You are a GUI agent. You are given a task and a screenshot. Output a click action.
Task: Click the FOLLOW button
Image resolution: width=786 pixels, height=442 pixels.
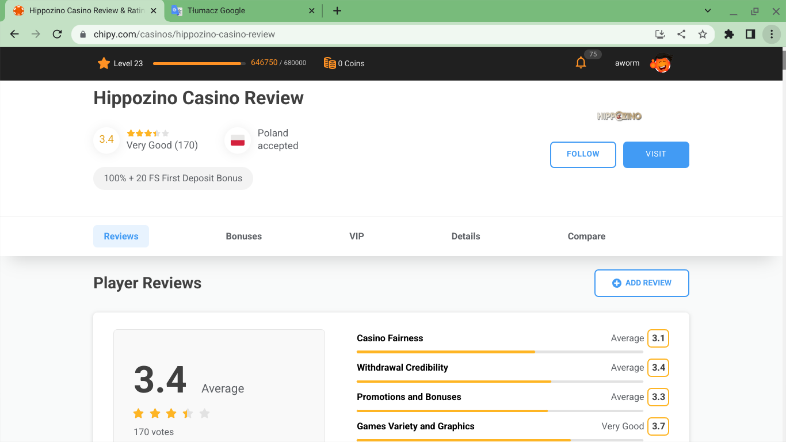pos(583,154)
